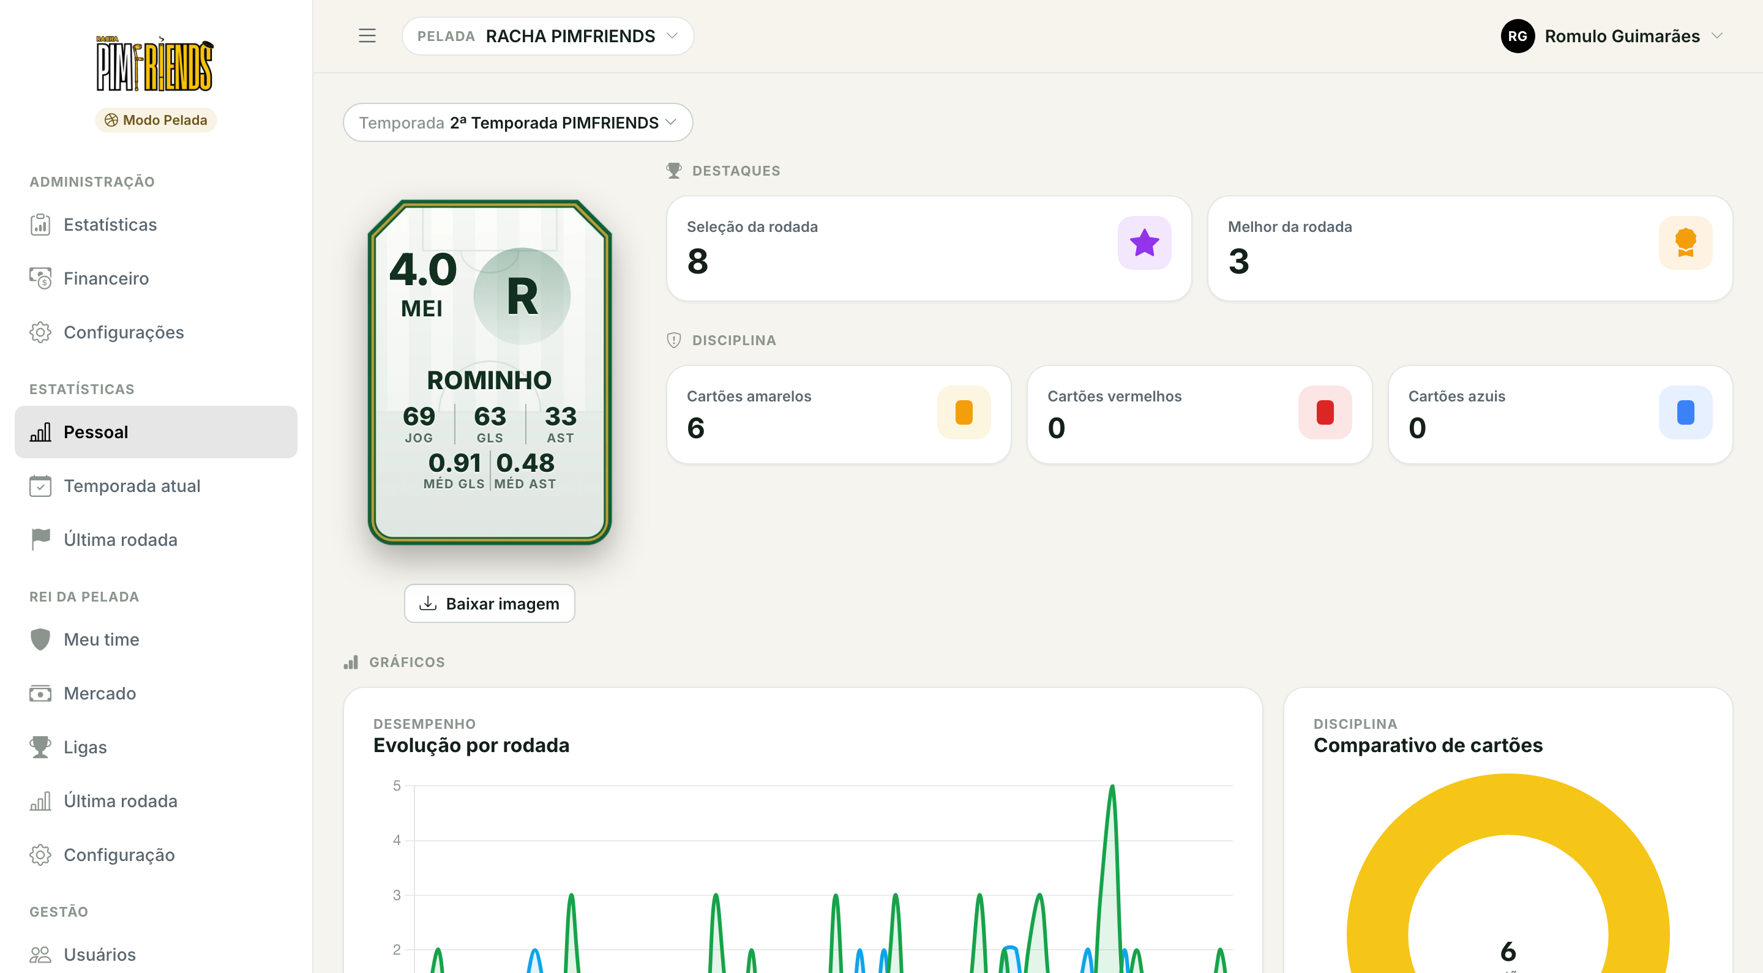
Task: Click the RG profile avatar
Action: coord(1518,35)
